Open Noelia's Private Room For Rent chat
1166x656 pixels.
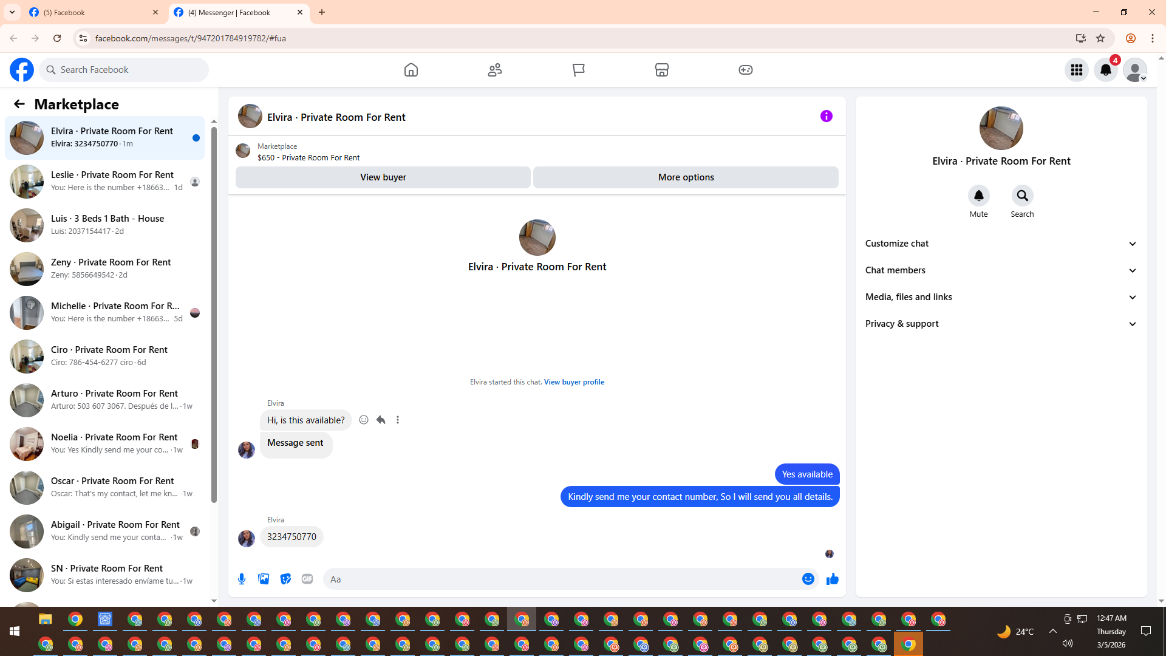click(x=104, y=444)
